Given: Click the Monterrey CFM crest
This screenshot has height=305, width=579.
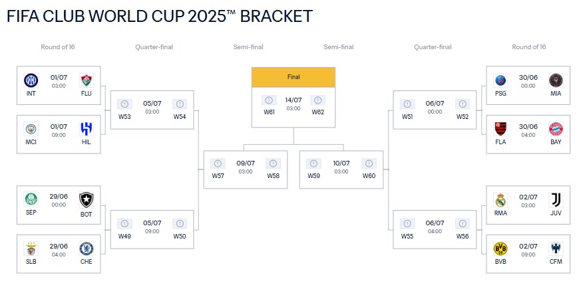Looking at the screenshot, I should point(556,249).
